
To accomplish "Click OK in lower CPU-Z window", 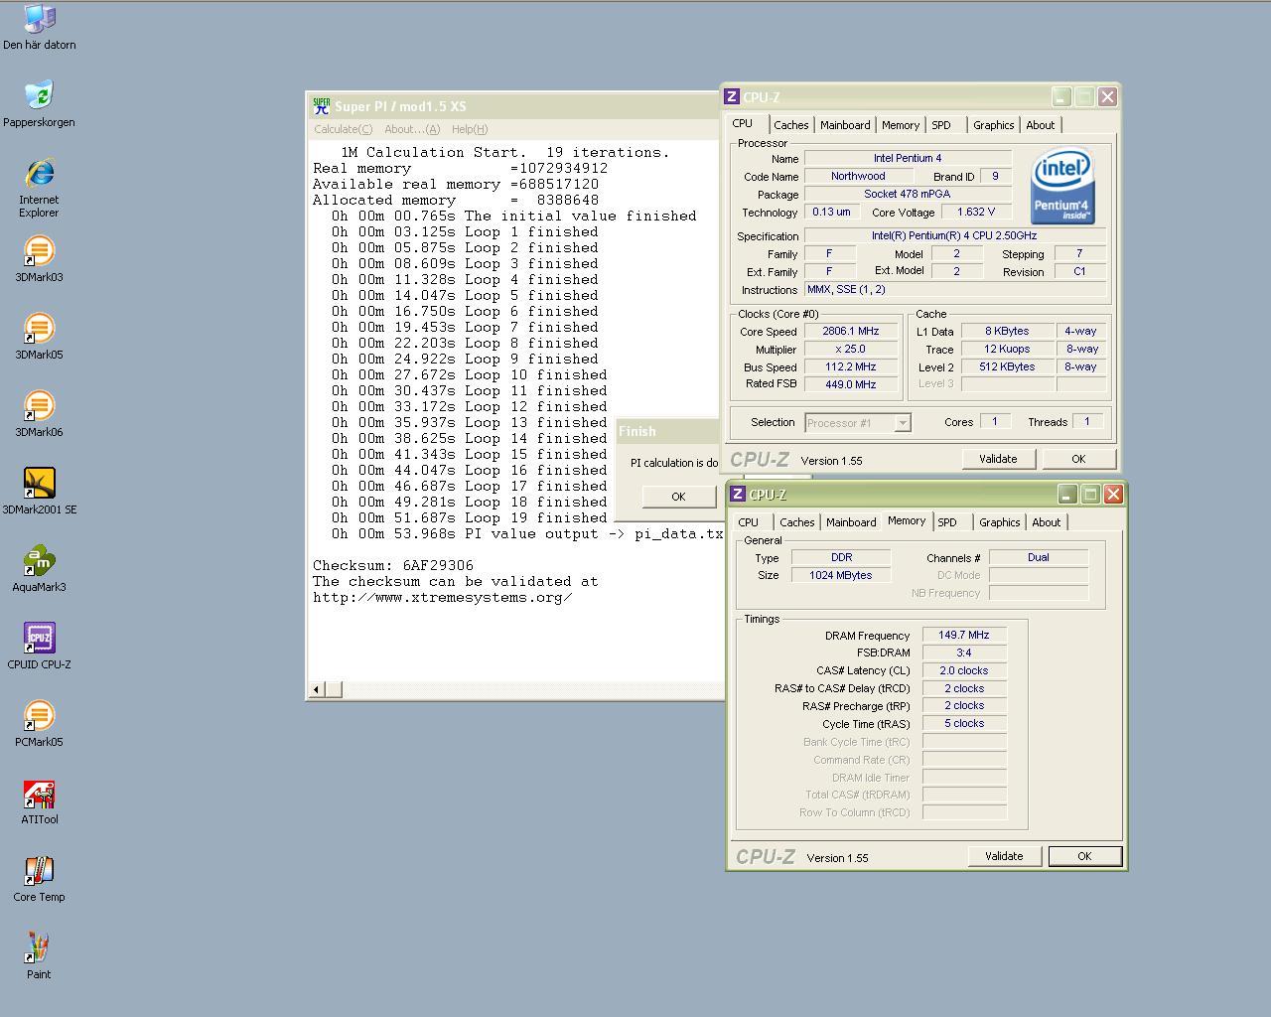I will pos(1084,856).
